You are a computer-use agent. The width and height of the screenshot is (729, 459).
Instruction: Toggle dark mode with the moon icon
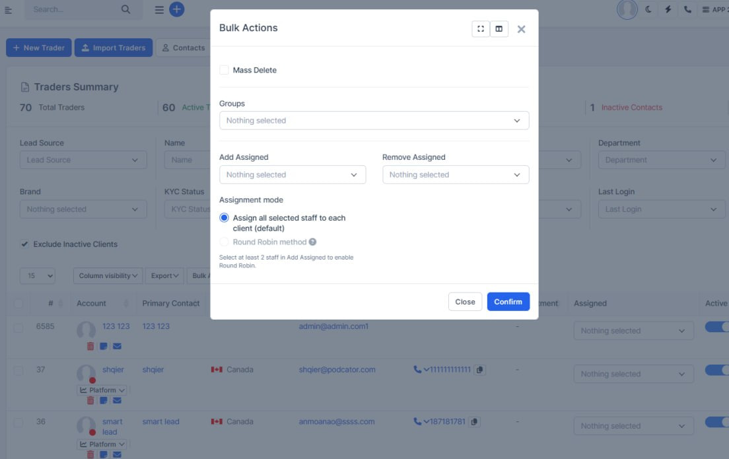coord(648,9)
